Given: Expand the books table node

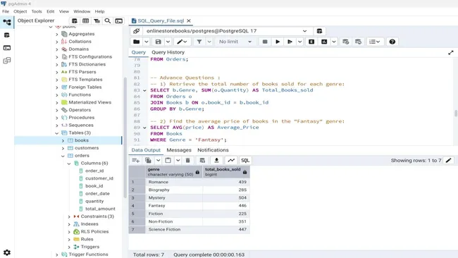Looking at the screenshot, I should tap(63, 140).
